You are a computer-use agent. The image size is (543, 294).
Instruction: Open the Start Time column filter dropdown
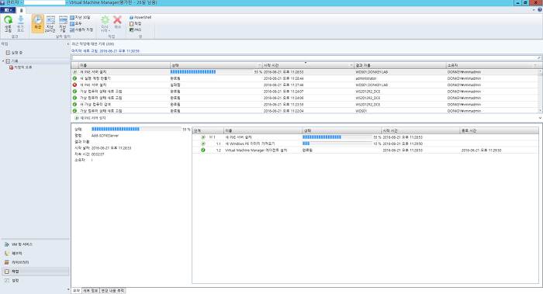click(351, 65)
